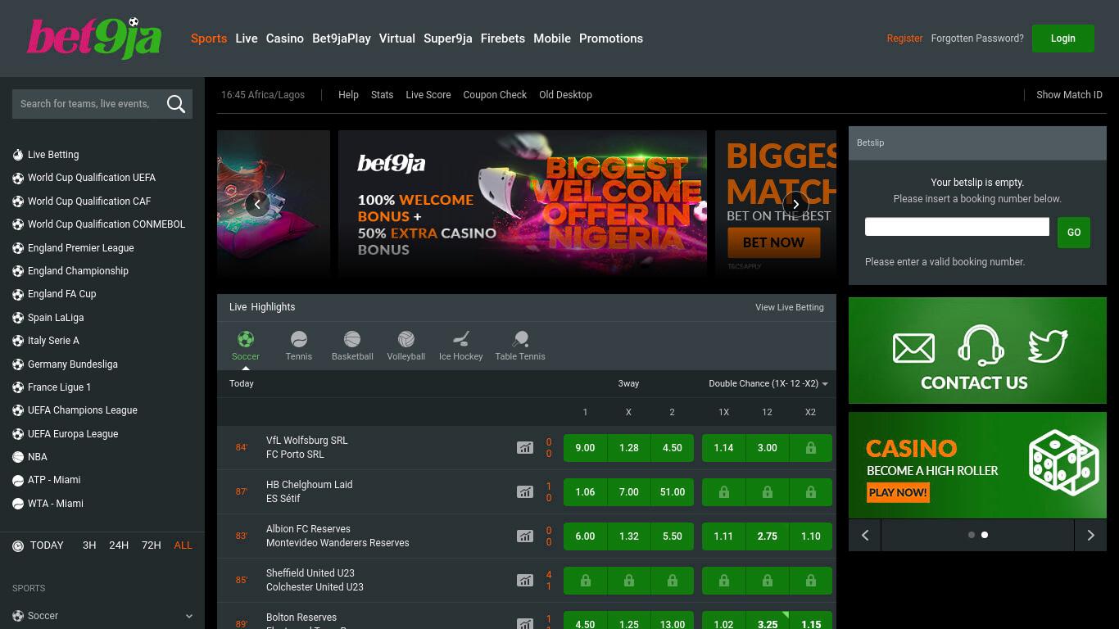Viewport: 1119px width, 629px height.
Task: Open the Casino menu item
Action: [x=285, y=38]
